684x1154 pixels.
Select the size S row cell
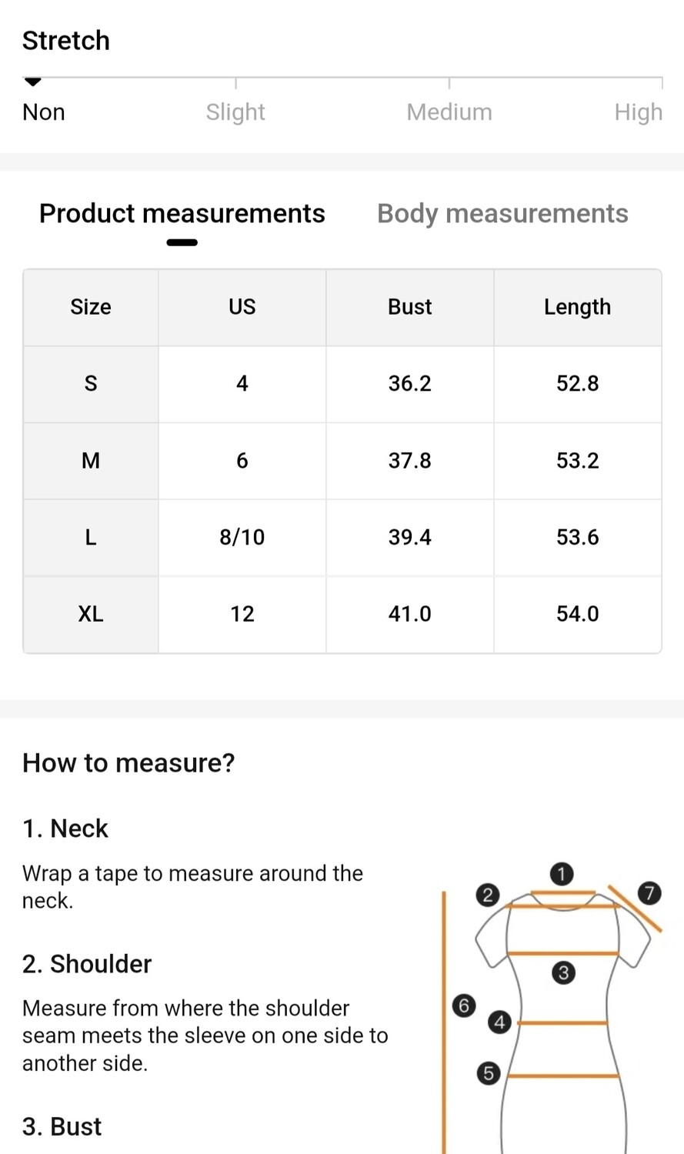tap(91, 384)
